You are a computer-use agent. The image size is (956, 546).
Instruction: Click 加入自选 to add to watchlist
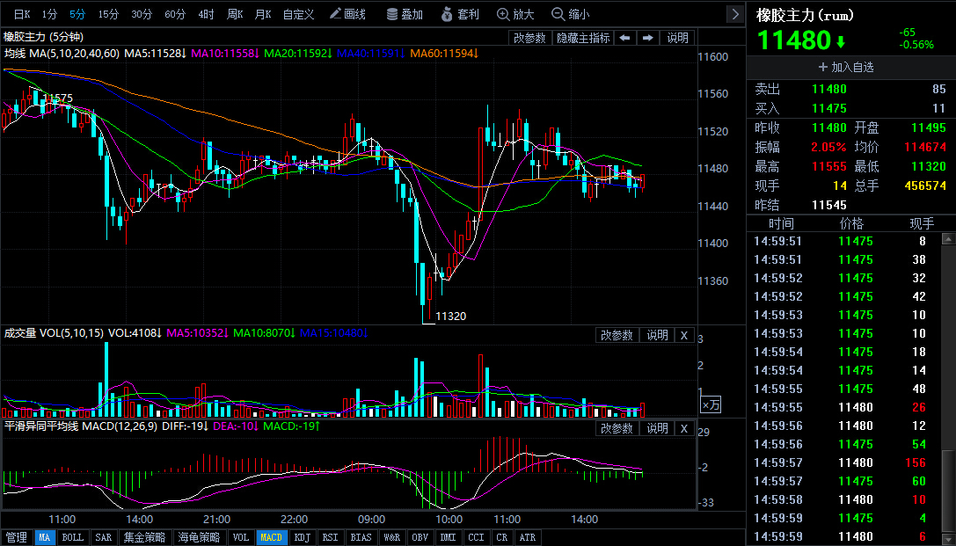[x=846, y=67]
